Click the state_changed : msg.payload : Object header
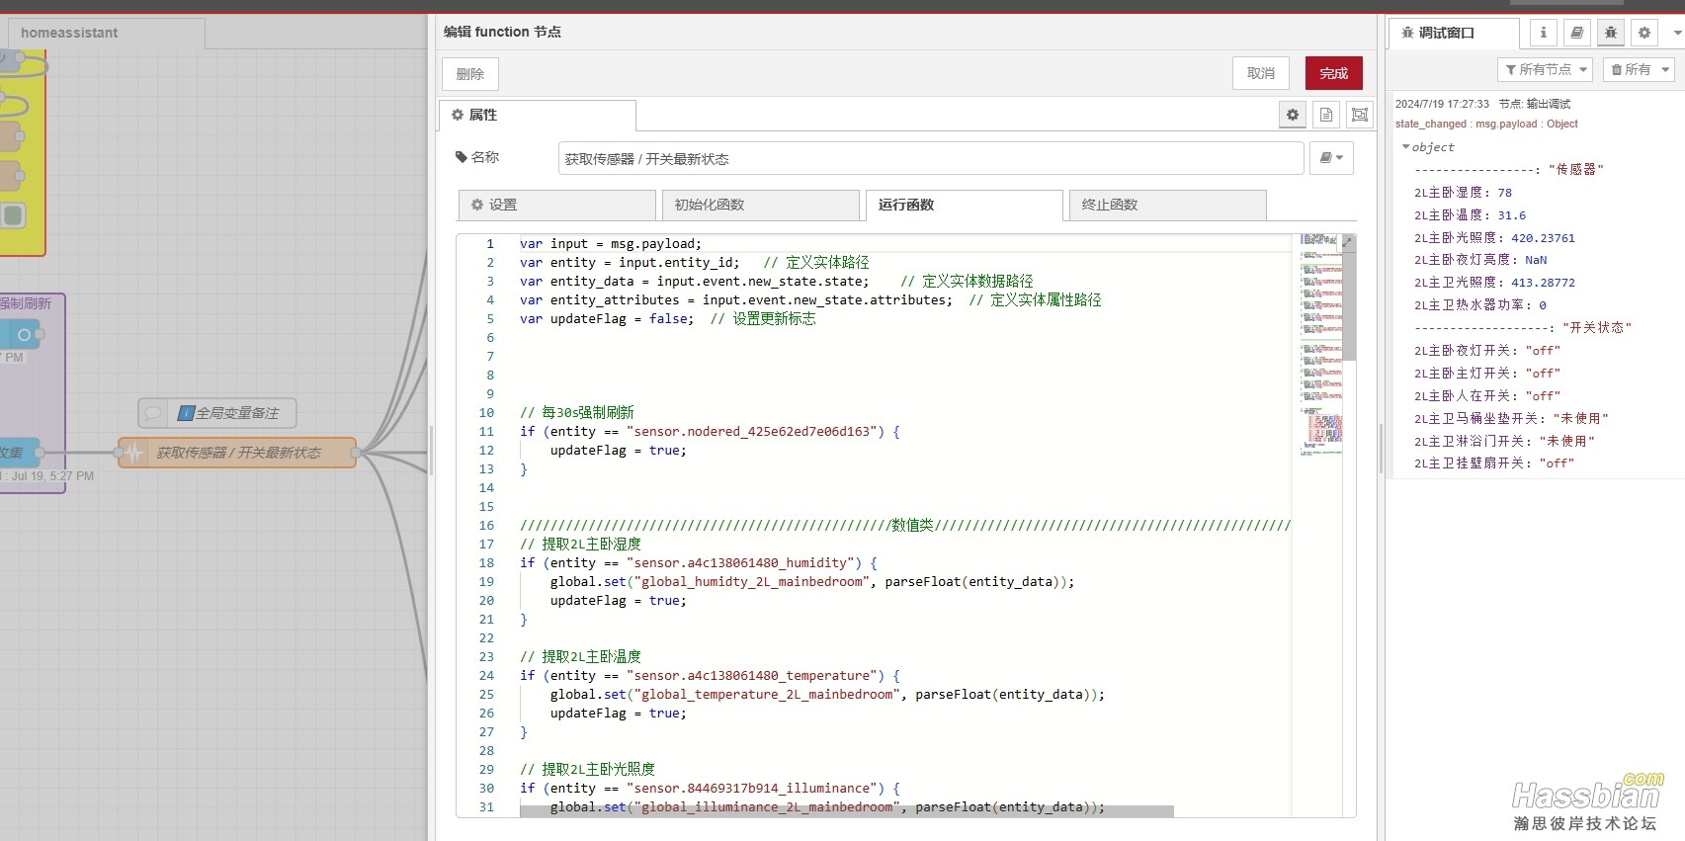Screen dimensions: 1685x841 point(1486,124)
